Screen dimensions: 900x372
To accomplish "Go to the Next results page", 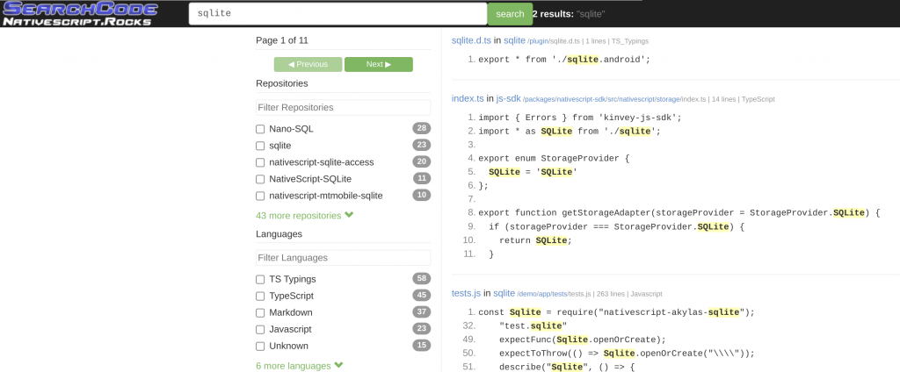I will 379,64.
